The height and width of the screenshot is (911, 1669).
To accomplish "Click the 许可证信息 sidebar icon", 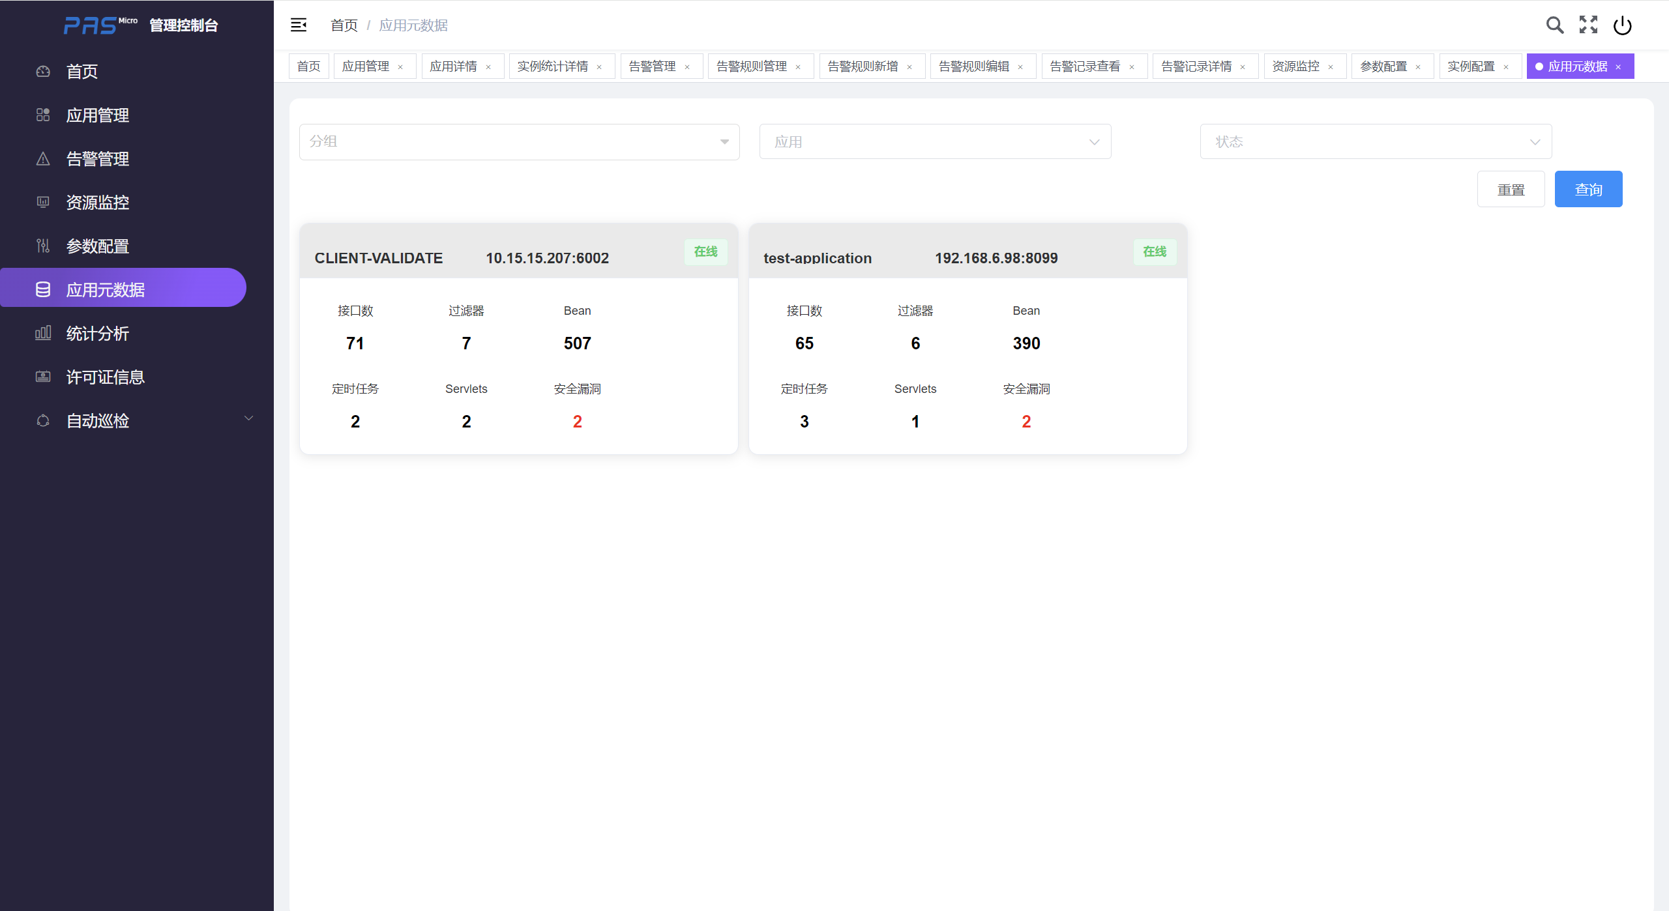I will tap(43, 377).
